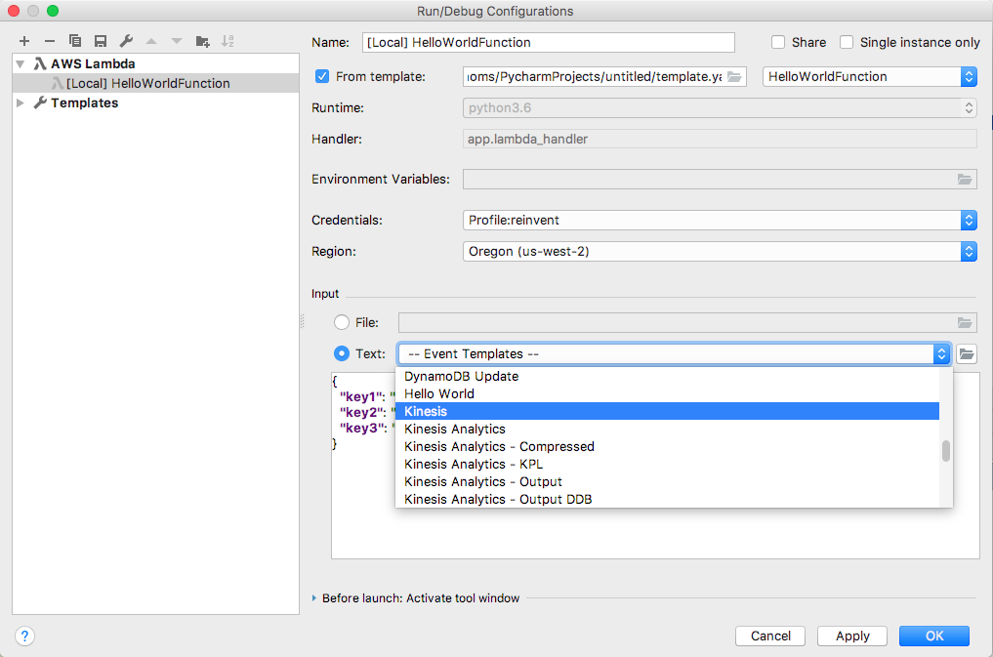Open the Region Oregon (us-west-2) dropdown
Screen dimensions: 993x657
(720, 251)
